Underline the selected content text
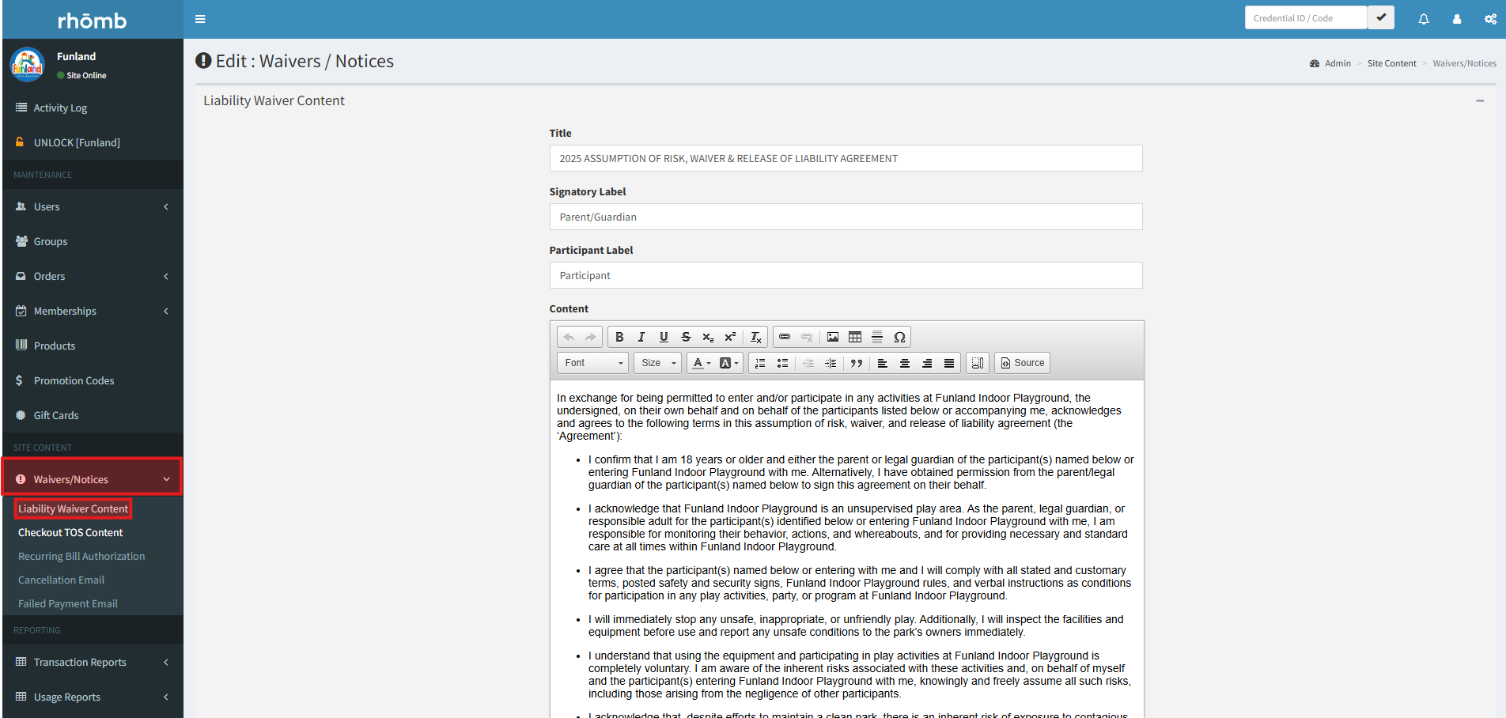 [x=664, y=337]
